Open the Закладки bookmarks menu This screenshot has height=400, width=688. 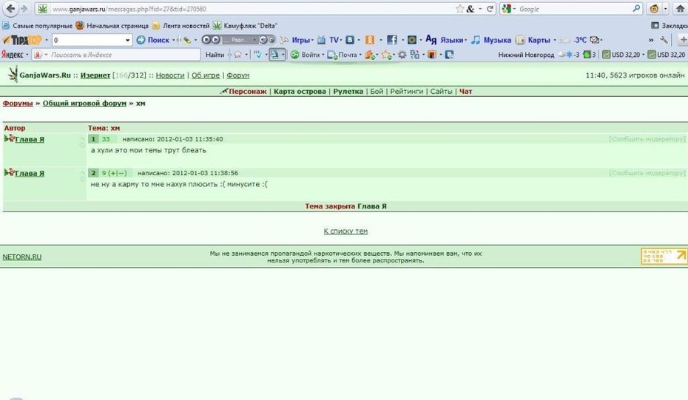[669, 26]
